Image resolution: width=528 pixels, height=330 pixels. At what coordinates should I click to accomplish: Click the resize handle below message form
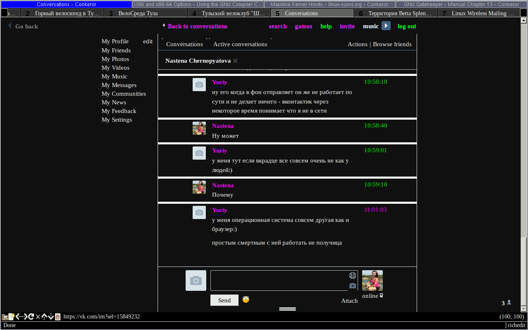tap(288, 309)
